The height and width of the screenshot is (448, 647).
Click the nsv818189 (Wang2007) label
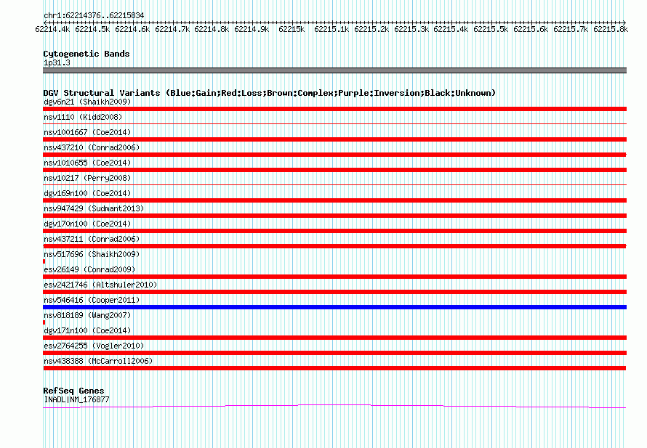coord(87,315)
